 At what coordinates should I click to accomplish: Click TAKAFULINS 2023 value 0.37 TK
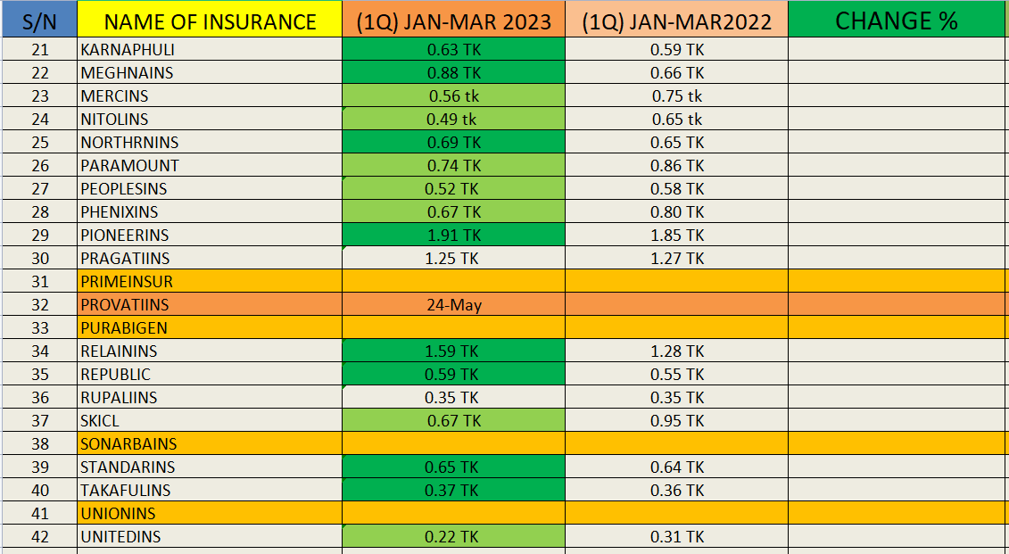[x=453, y=491]
